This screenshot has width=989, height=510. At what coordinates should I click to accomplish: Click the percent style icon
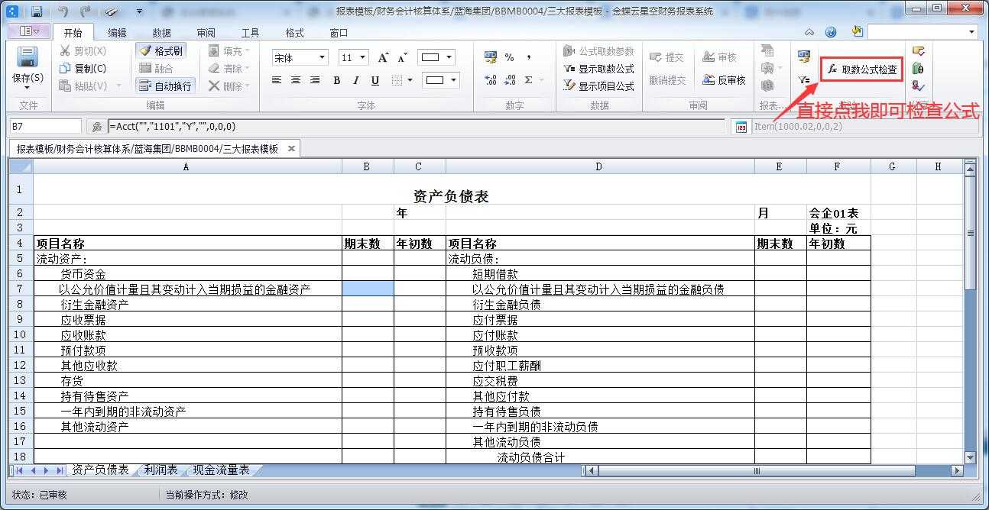(509, 57)
